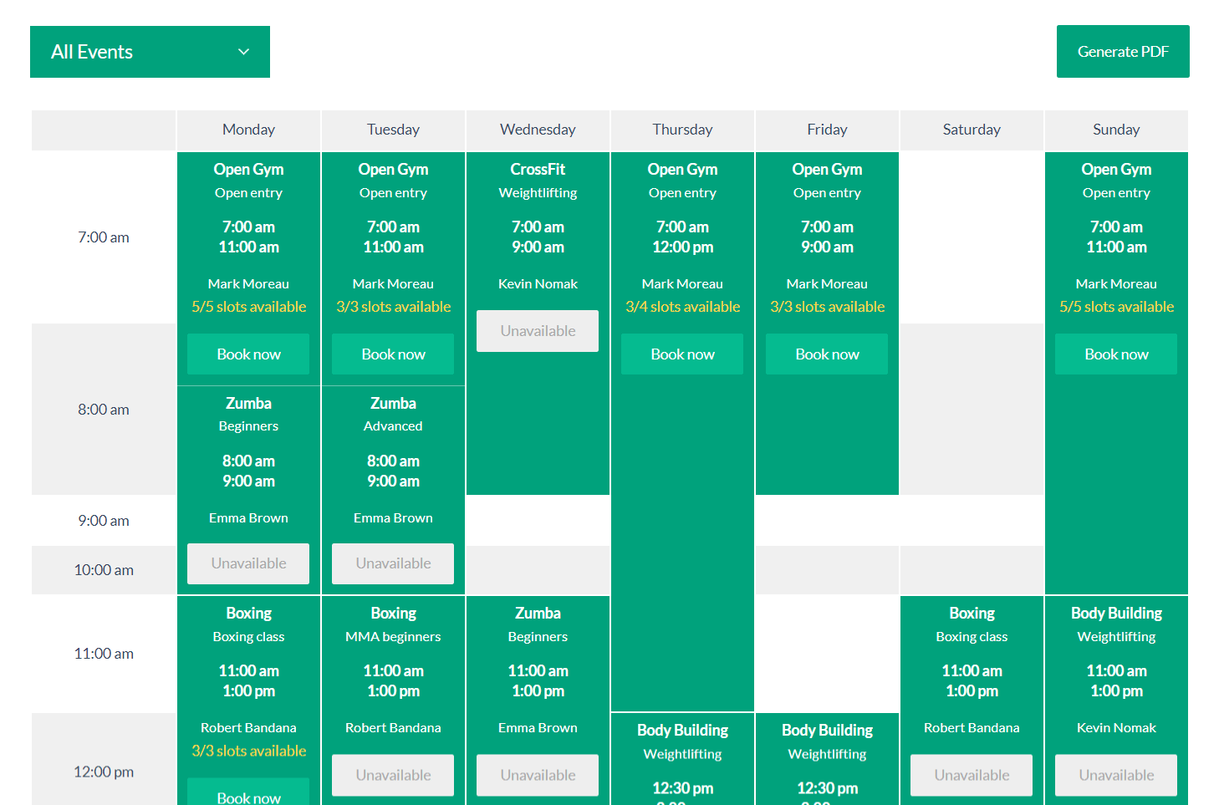Click Tuesday's Zumba Advanced event block
Image resolution: width=1219 pixels, height=805 pixels.
[x=392, y=443]
